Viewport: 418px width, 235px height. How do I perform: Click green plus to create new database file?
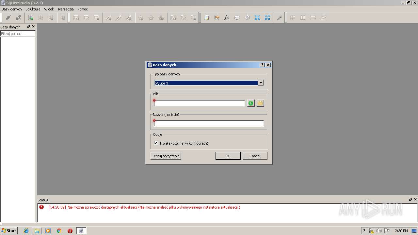(x=251, y=103)
